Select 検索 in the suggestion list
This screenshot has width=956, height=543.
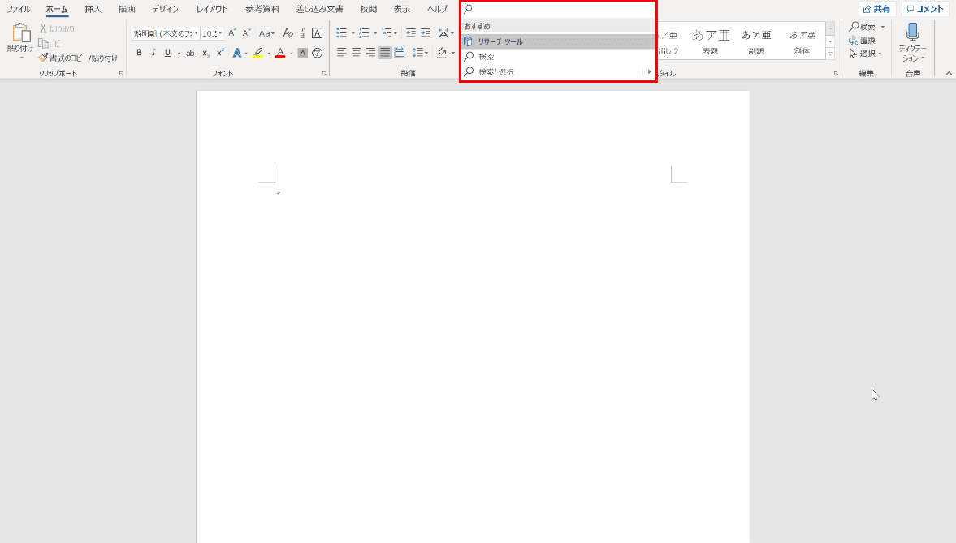tap(558, 57)
